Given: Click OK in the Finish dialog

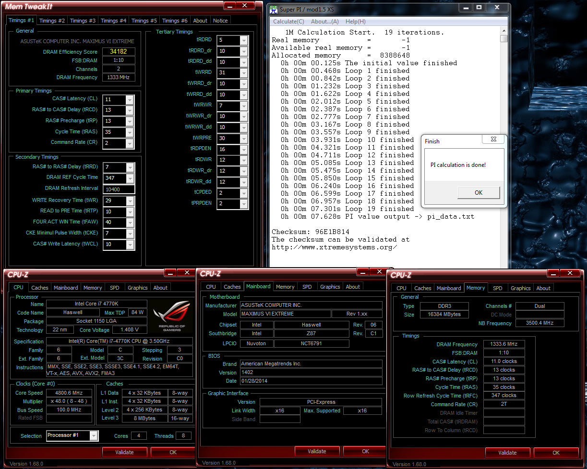Looking at the screenshot, I should click(479, 192).
